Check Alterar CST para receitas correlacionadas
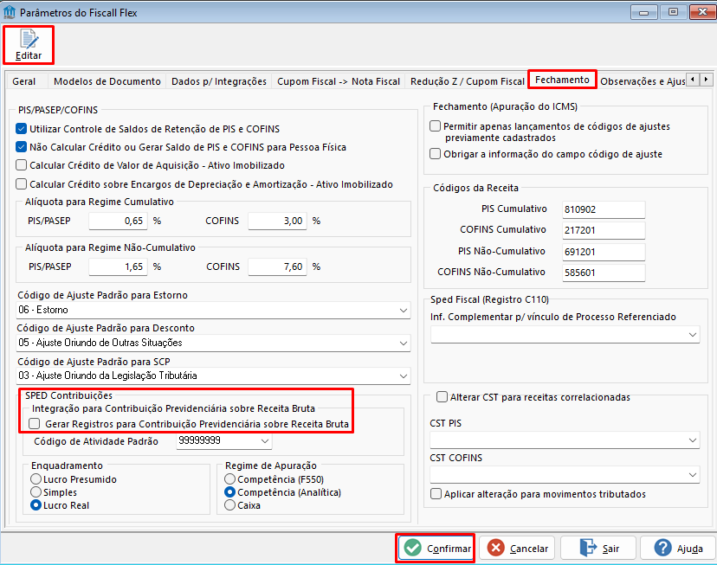Image resolution: width=717 pixels, height=565 pixels. pyautogui.click(x=442, y=397)
